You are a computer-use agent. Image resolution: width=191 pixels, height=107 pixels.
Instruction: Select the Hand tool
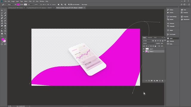click(x=2, y=34)
